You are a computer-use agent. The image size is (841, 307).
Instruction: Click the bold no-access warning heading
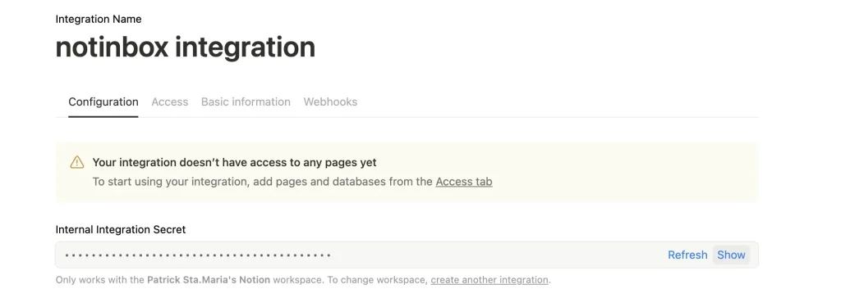coord(234,162)
